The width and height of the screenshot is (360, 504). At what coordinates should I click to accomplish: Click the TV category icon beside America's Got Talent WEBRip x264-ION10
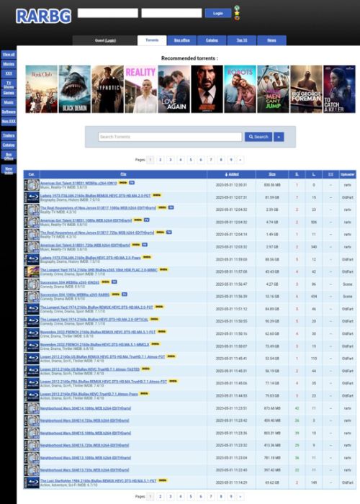click(32, 185)
